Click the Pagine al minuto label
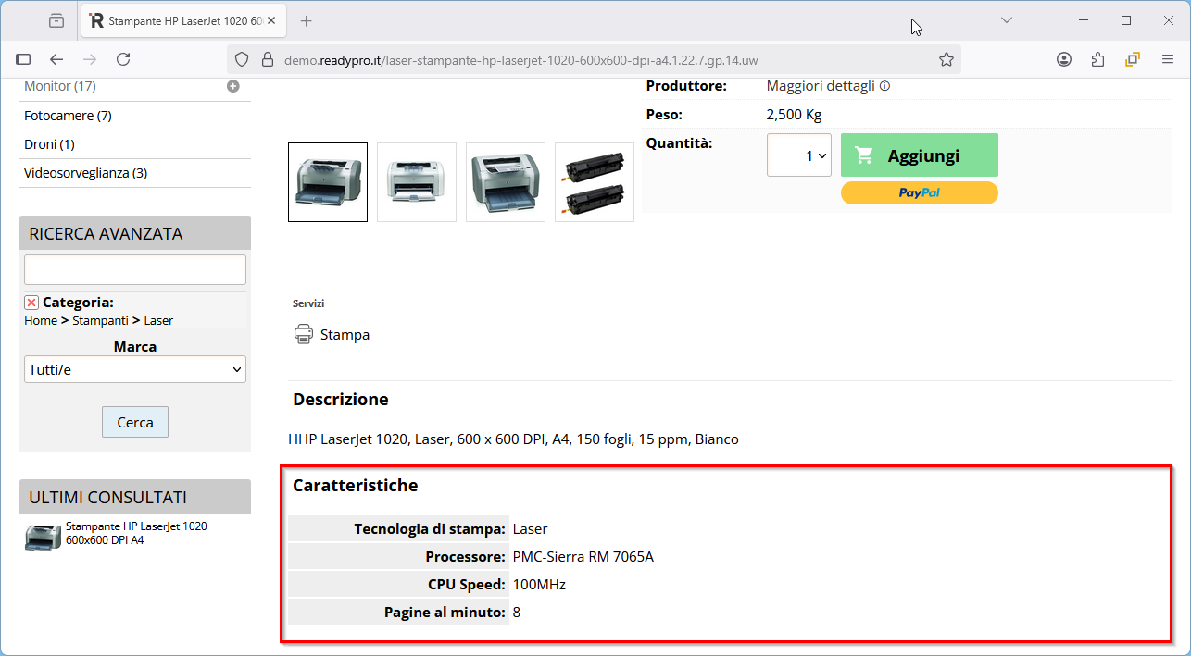 coord(445,613)
